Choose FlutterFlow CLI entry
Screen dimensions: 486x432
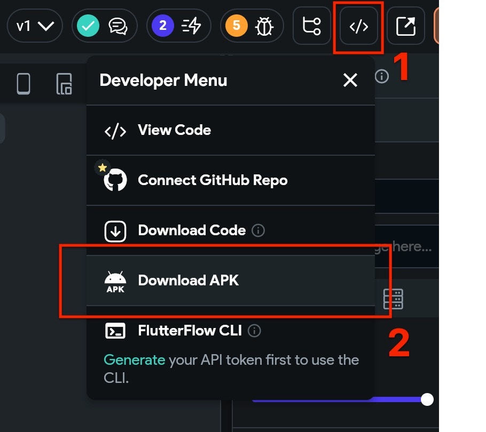pyautogui.click(x=231, y=331)
